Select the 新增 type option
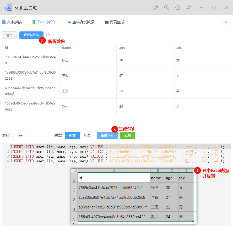 pyautogui.click(x=72, y=135)
